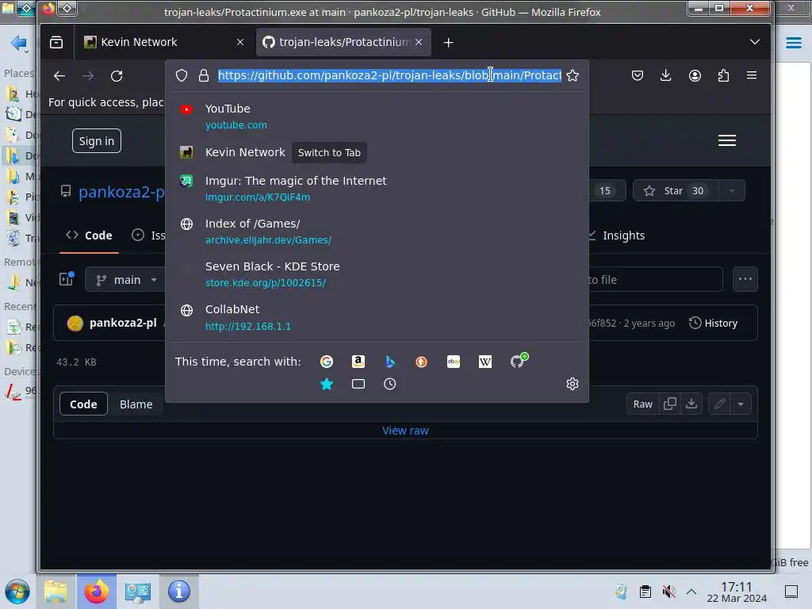Click the Raw button
Image resolution: width=812 pixels, height=609 pixels.
click(642, 404)
